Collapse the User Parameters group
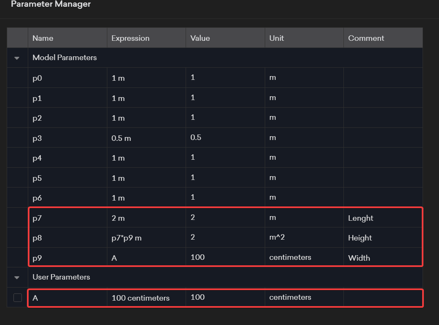This screenshot has width=439, height=325. point(17,277)
